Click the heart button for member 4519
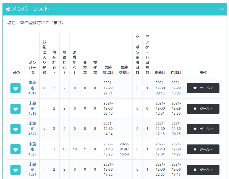 pos(16,88)
